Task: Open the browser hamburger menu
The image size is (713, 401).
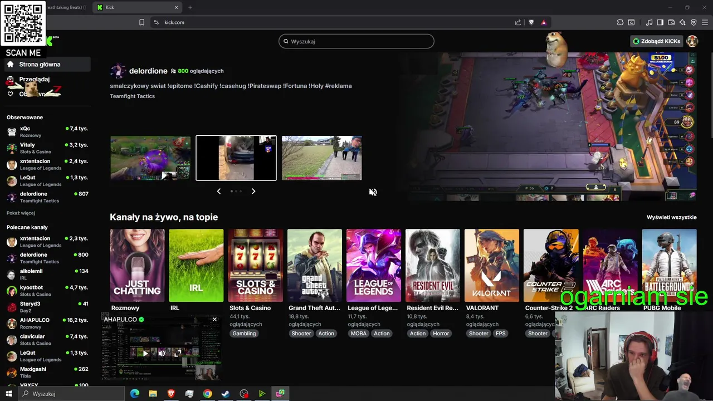Action: [x=705, y=22]
